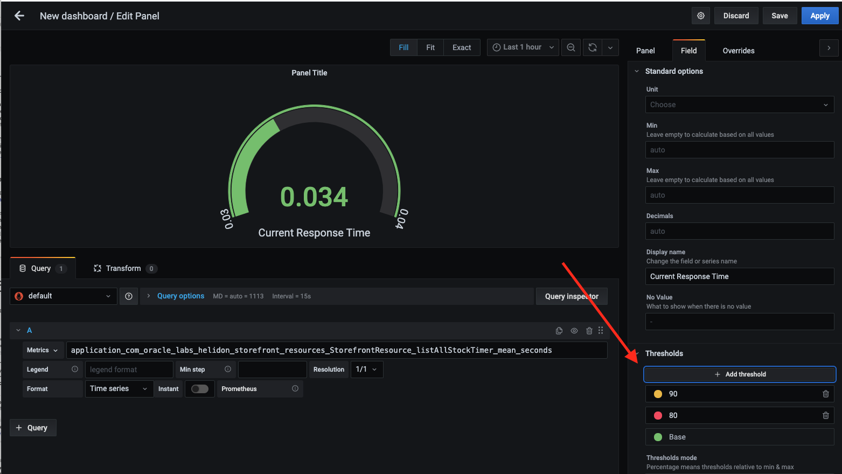Click the 0.034 gauge value
Screen dimensions: 842x474
pyautogui.click(x=314, y=197)
